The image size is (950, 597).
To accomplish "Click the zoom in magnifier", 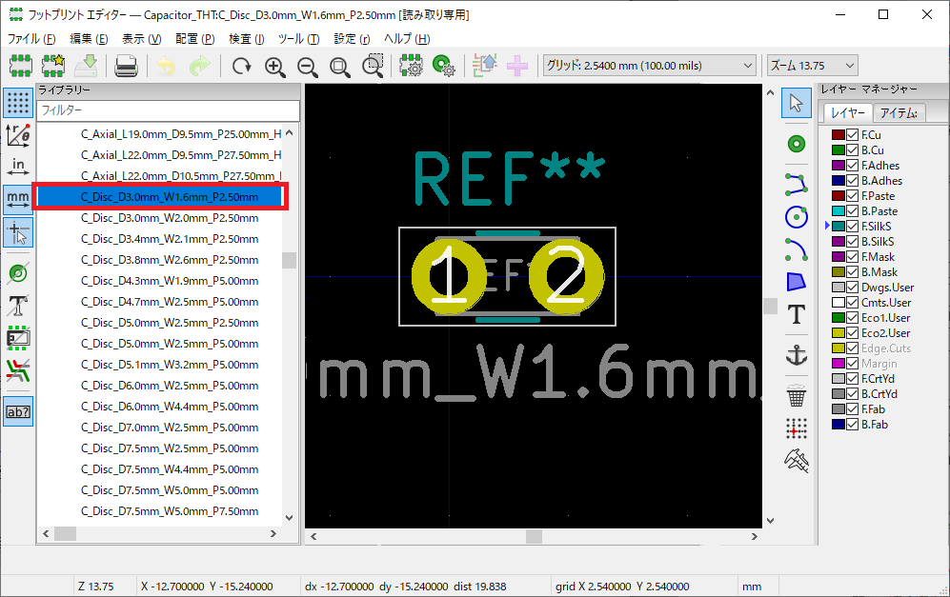I will pos(275,66).
